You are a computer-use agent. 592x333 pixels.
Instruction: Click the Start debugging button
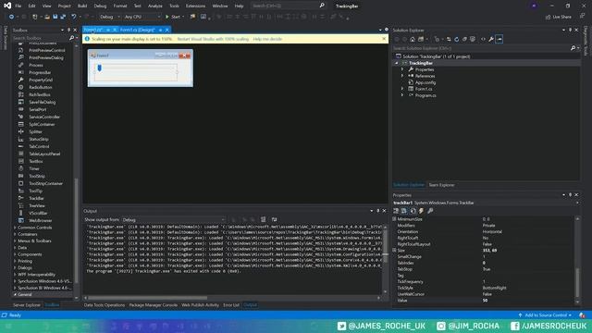pos(173,17)
